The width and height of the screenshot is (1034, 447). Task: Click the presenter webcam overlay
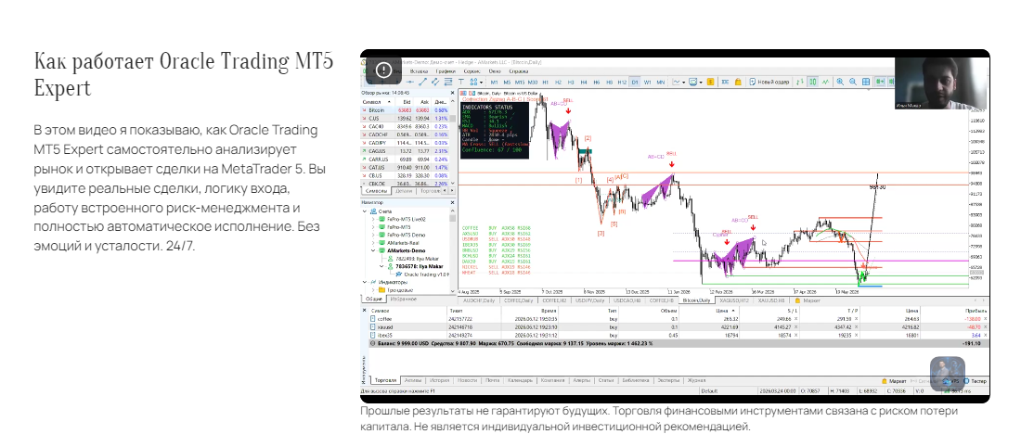942,83
